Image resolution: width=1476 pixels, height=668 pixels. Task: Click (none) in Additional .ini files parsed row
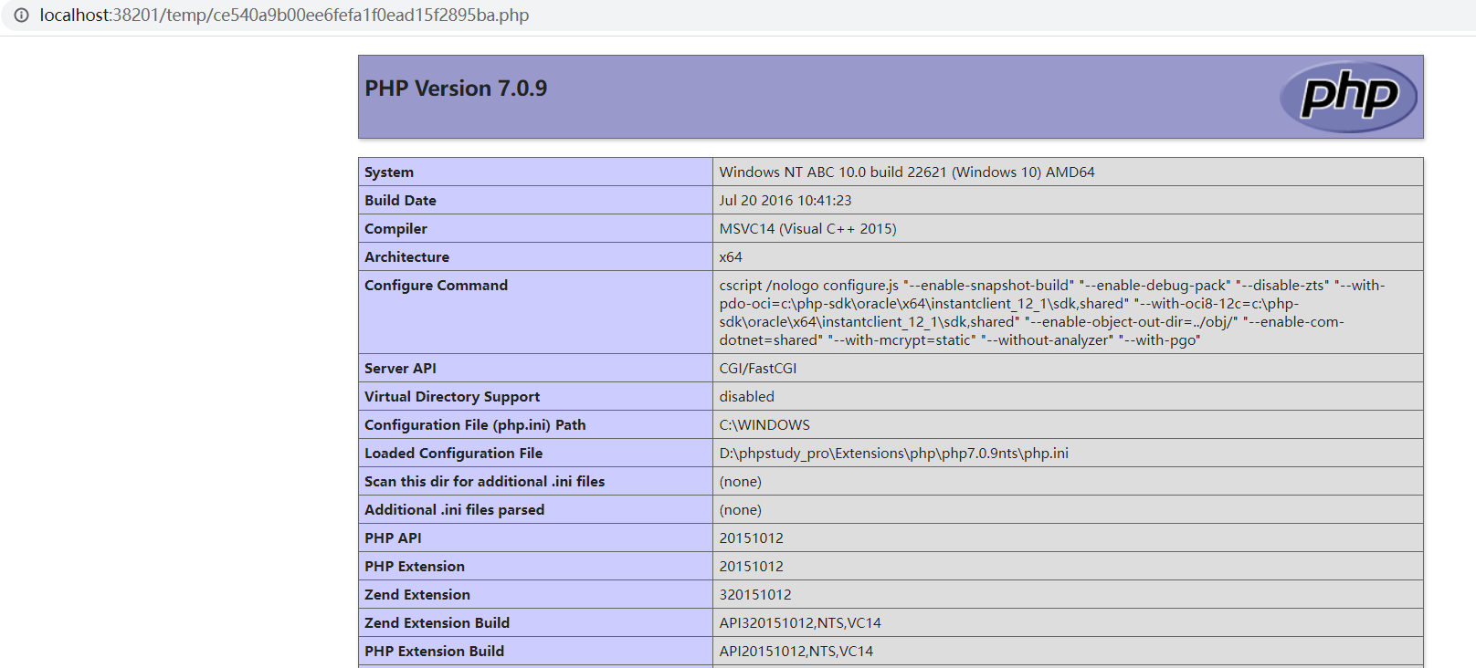click(x=741, y=510)
